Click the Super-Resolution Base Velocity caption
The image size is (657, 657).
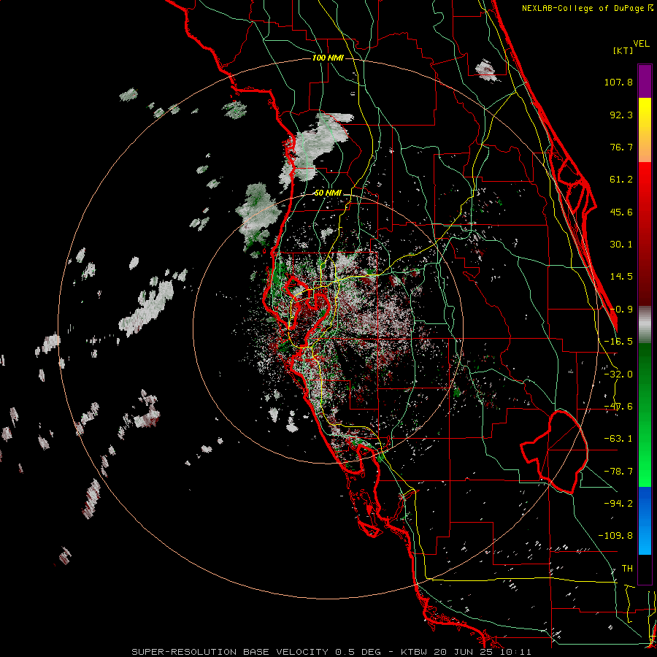[x=331, y=652]
